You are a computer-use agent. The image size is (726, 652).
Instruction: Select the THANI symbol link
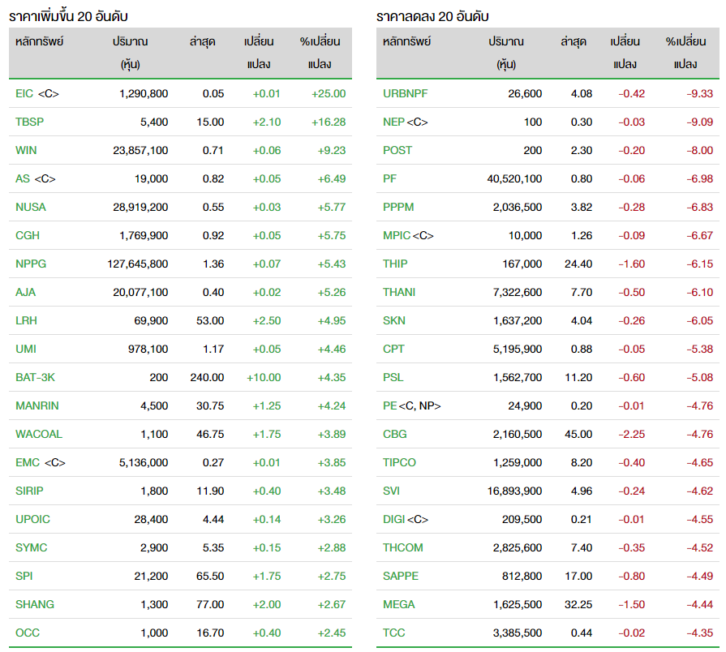click(x=398, y=293)
